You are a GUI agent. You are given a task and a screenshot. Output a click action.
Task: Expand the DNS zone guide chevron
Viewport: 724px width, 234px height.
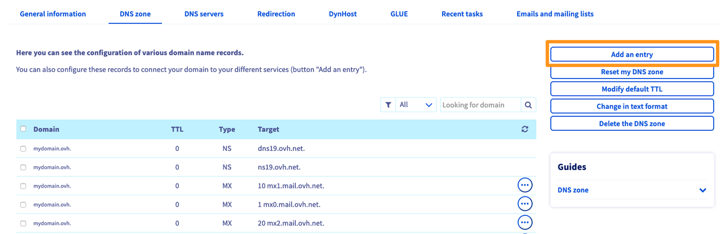(x=702, y=190)
